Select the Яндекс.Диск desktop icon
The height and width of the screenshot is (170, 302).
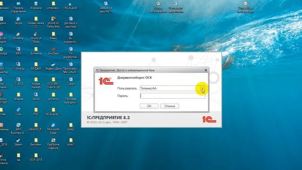pos(53,67)
